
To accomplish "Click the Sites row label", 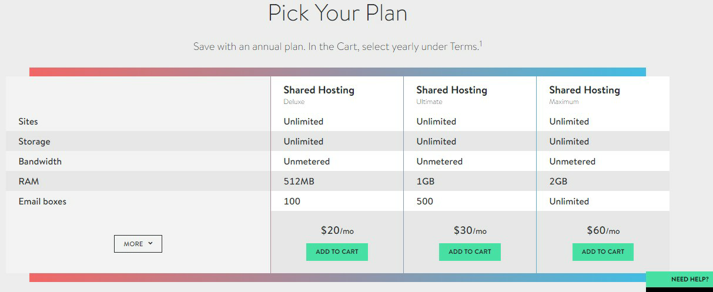I will point(28,122).
